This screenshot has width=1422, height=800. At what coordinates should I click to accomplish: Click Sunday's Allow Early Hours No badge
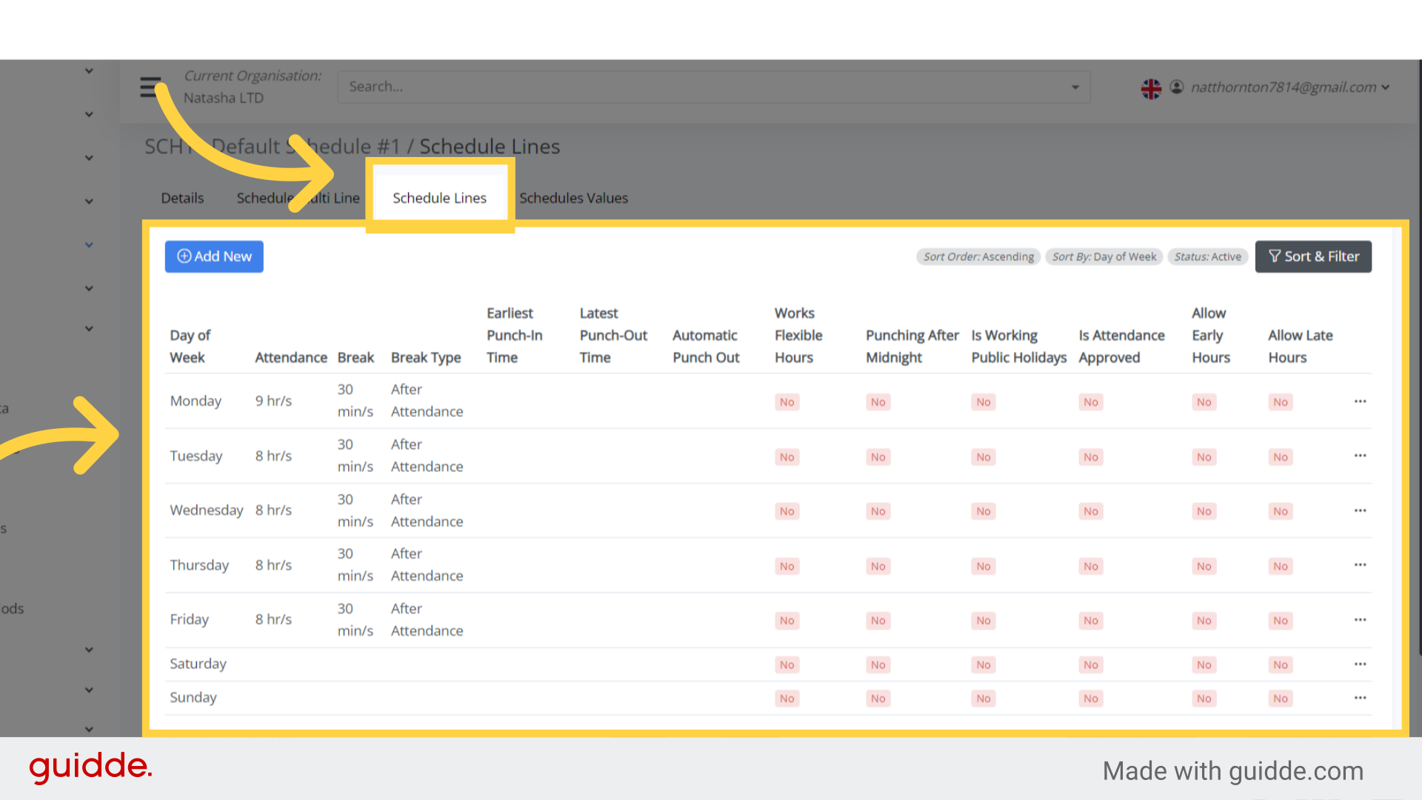click(x=1204, y=699)
